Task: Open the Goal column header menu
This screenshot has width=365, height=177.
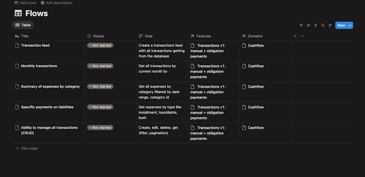Action: pos(148,36)
